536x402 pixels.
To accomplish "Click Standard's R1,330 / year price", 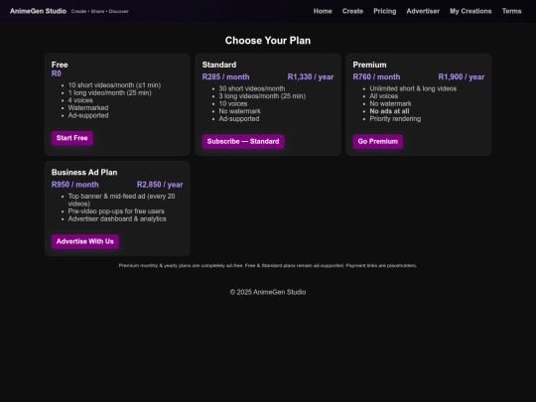I will 311,76.
